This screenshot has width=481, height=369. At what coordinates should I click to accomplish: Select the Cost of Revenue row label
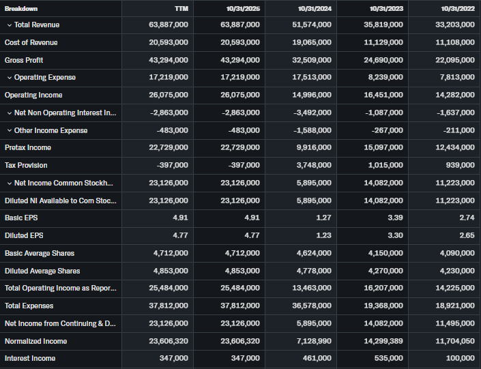point(31,43)
